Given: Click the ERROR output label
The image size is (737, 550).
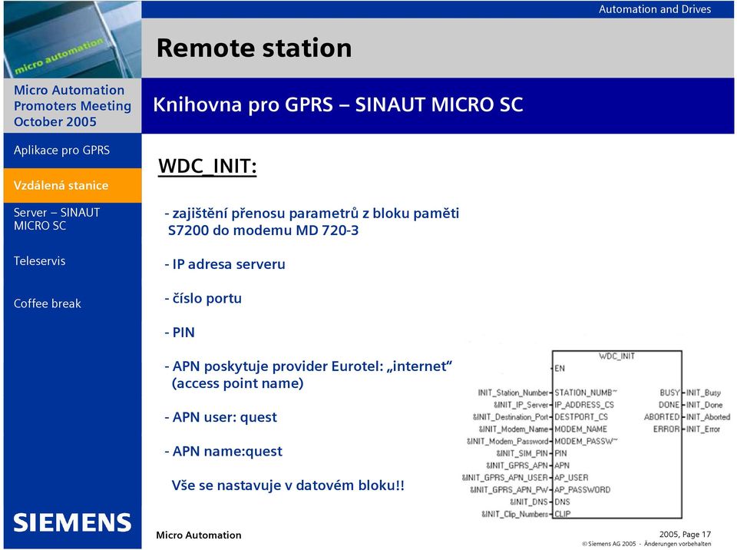Looking at the screenshot, I should [x=666, y=429].
